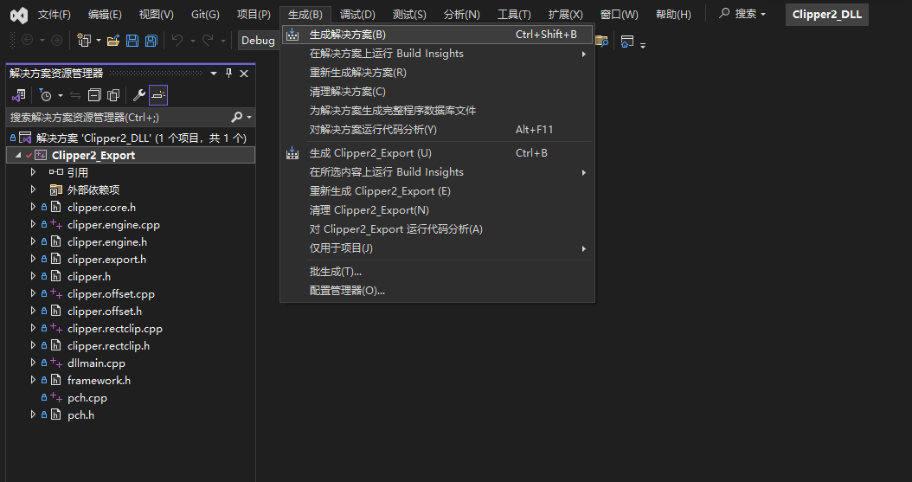Click the find in files folder icon
Viewport: 912px width, 482px height.
[x=602, y=42]
